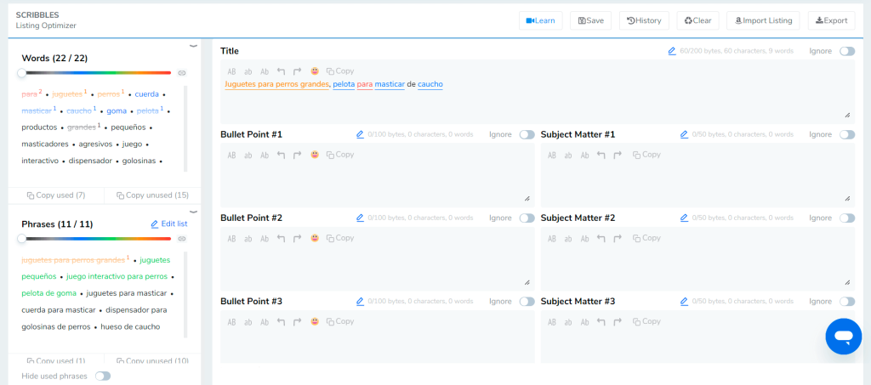Click the Phrases list scrollbar
This screenshot has width=871, height=385.
(x=185, y=295)
